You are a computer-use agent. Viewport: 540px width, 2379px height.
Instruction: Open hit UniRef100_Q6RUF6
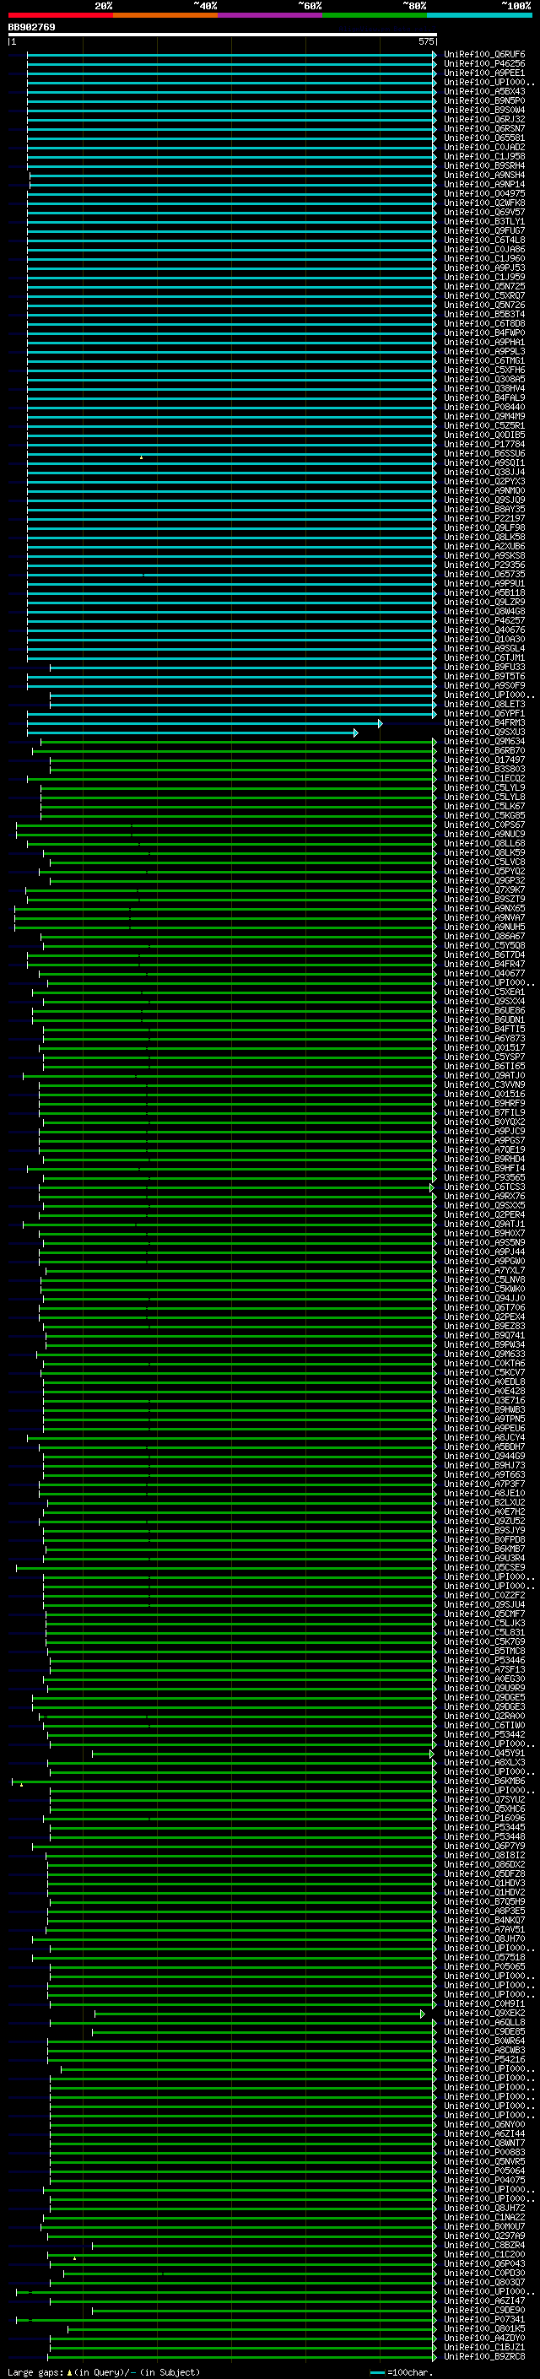coord(484,55)
